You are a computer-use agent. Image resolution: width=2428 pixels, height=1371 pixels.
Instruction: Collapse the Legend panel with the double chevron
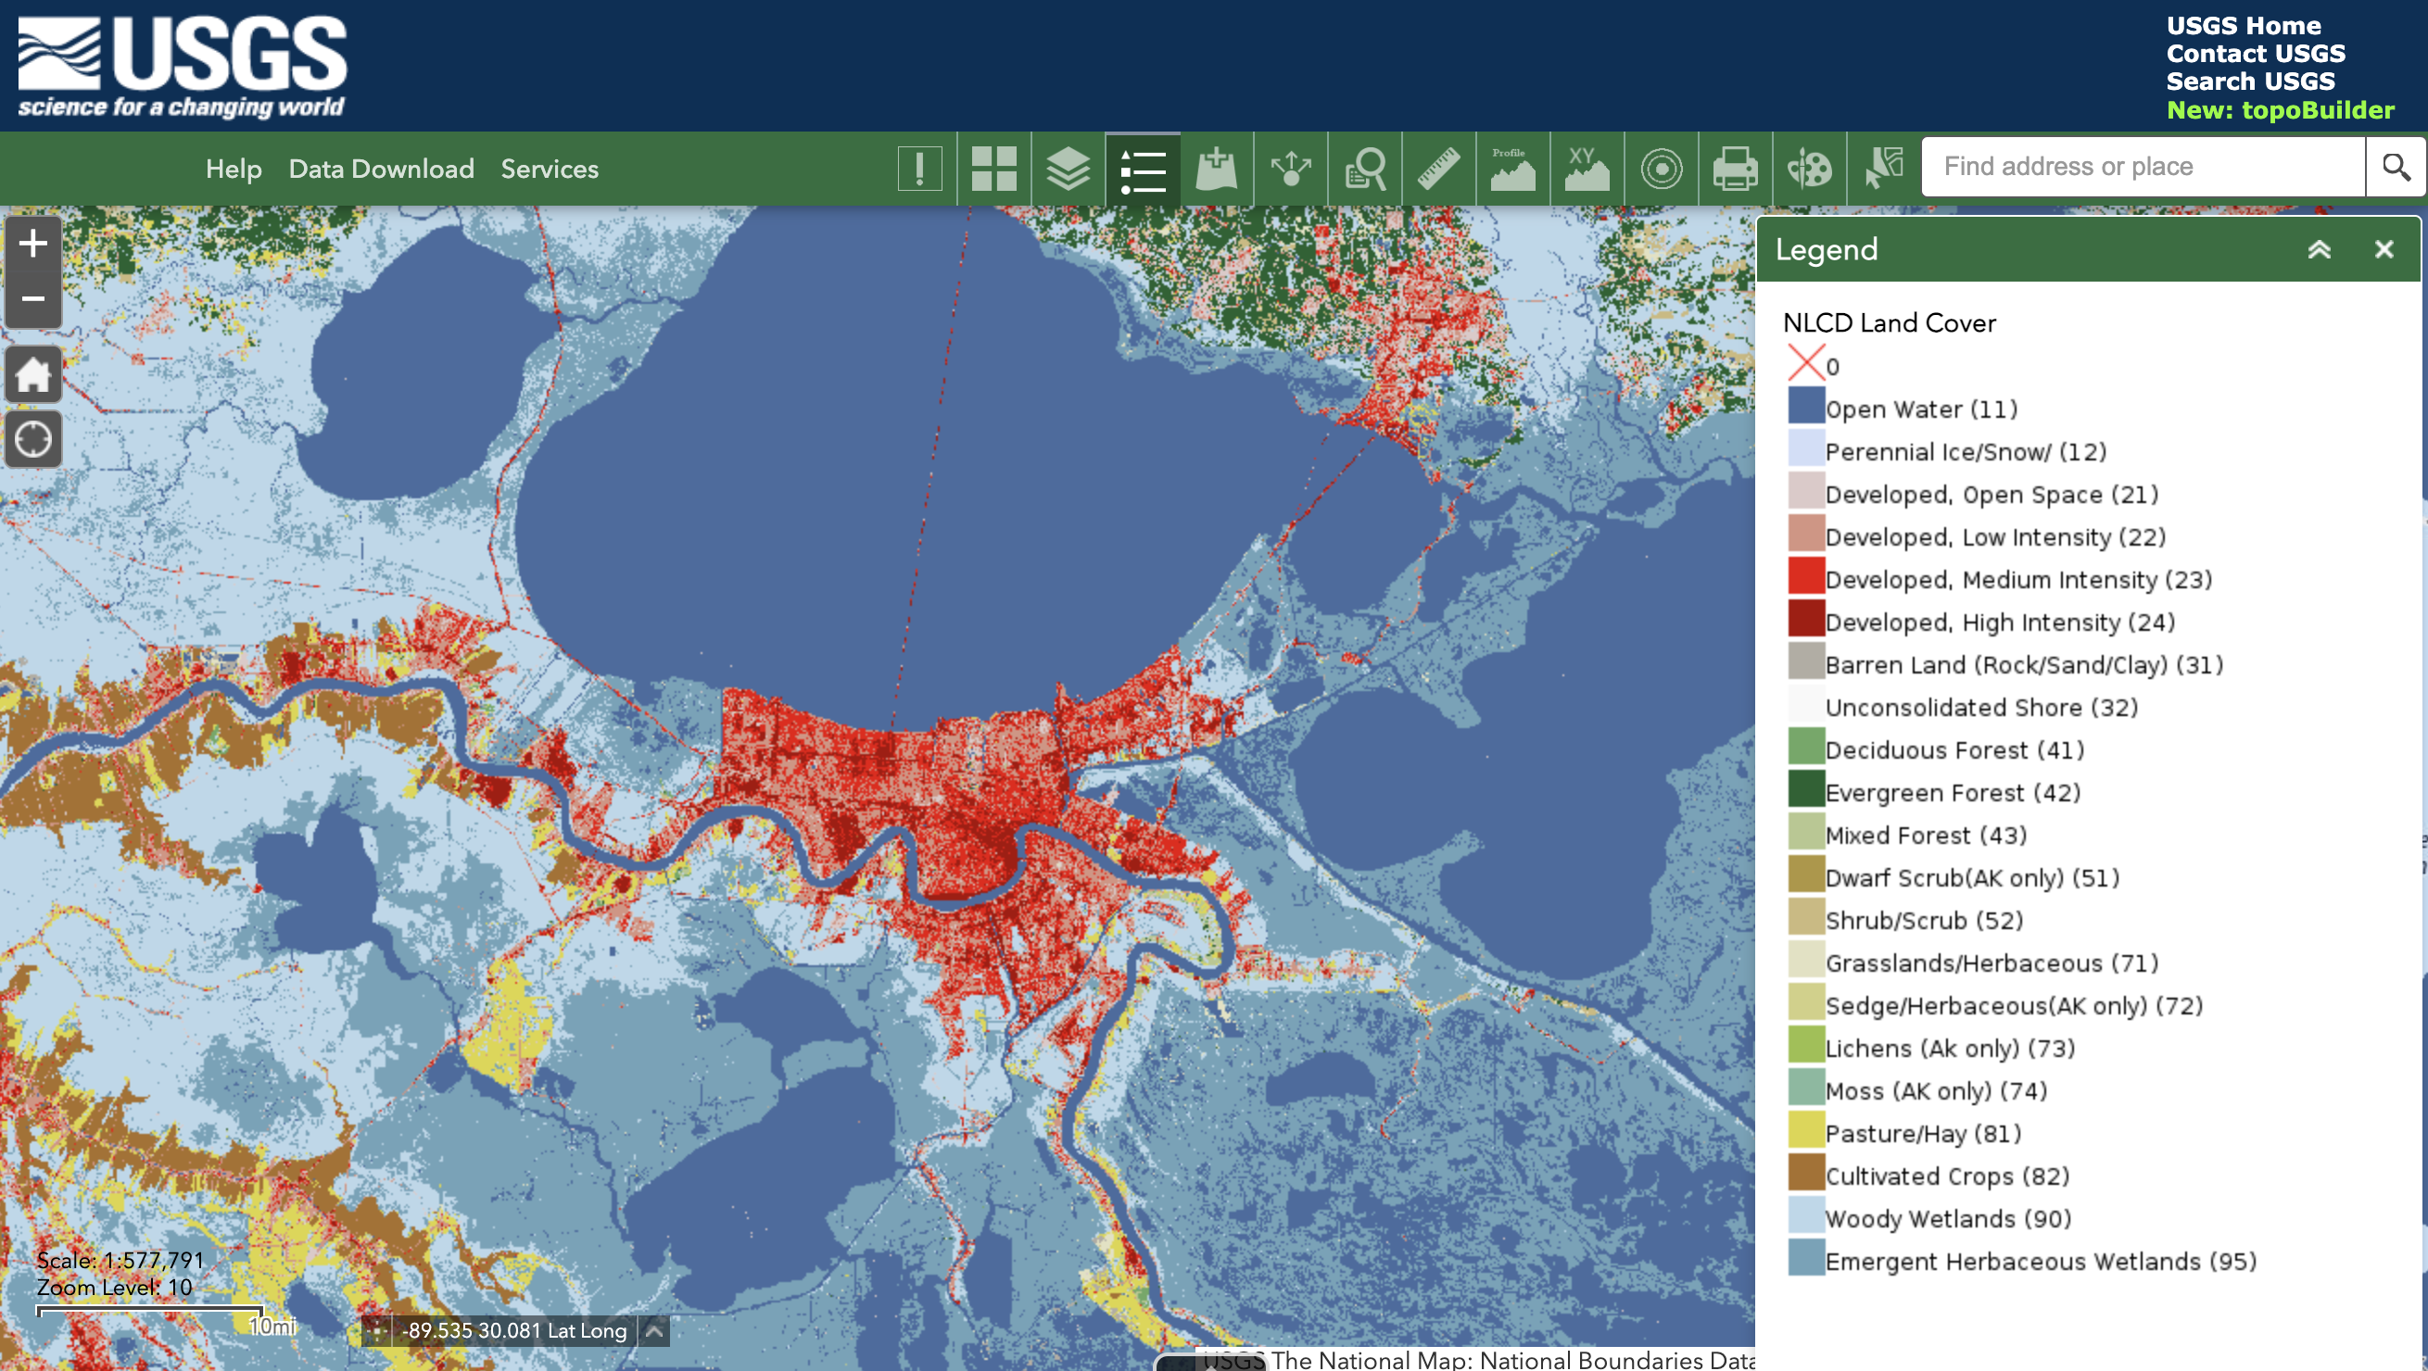coord(2319,250)
